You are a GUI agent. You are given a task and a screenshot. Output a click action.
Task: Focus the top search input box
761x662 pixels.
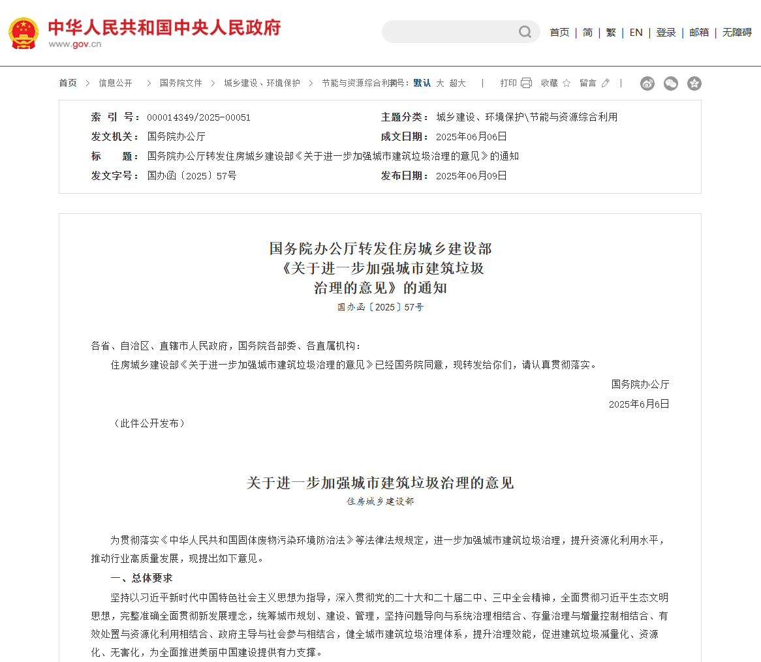point(450,32)
